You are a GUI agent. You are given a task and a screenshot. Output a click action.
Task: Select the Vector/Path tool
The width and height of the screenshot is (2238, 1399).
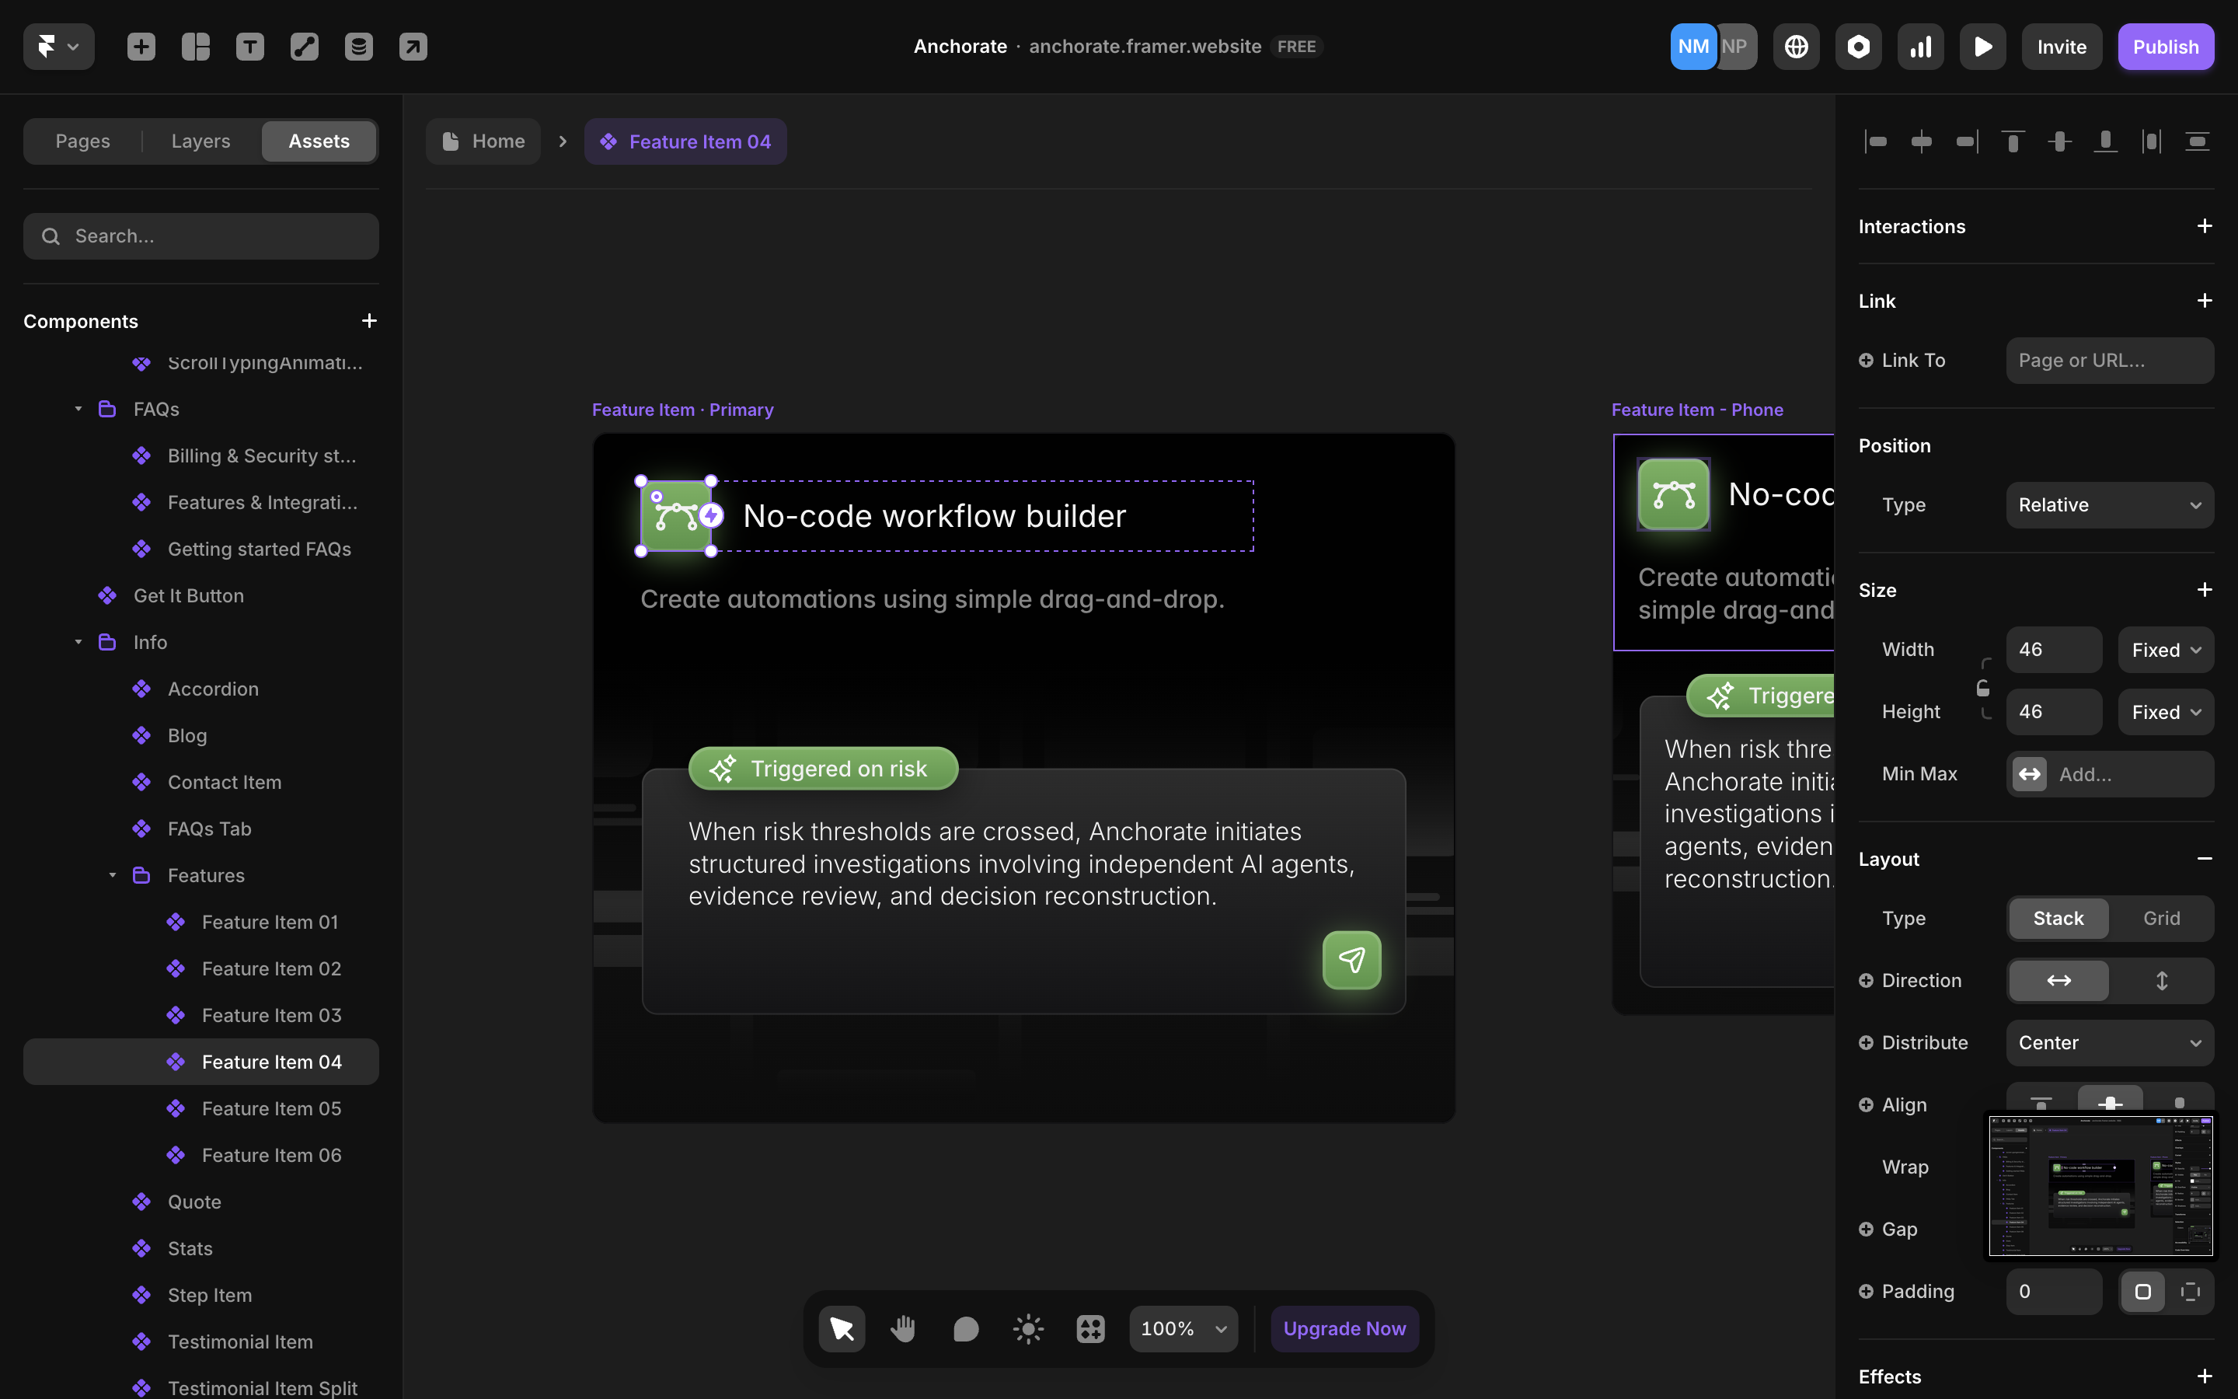tap(303, 47)
